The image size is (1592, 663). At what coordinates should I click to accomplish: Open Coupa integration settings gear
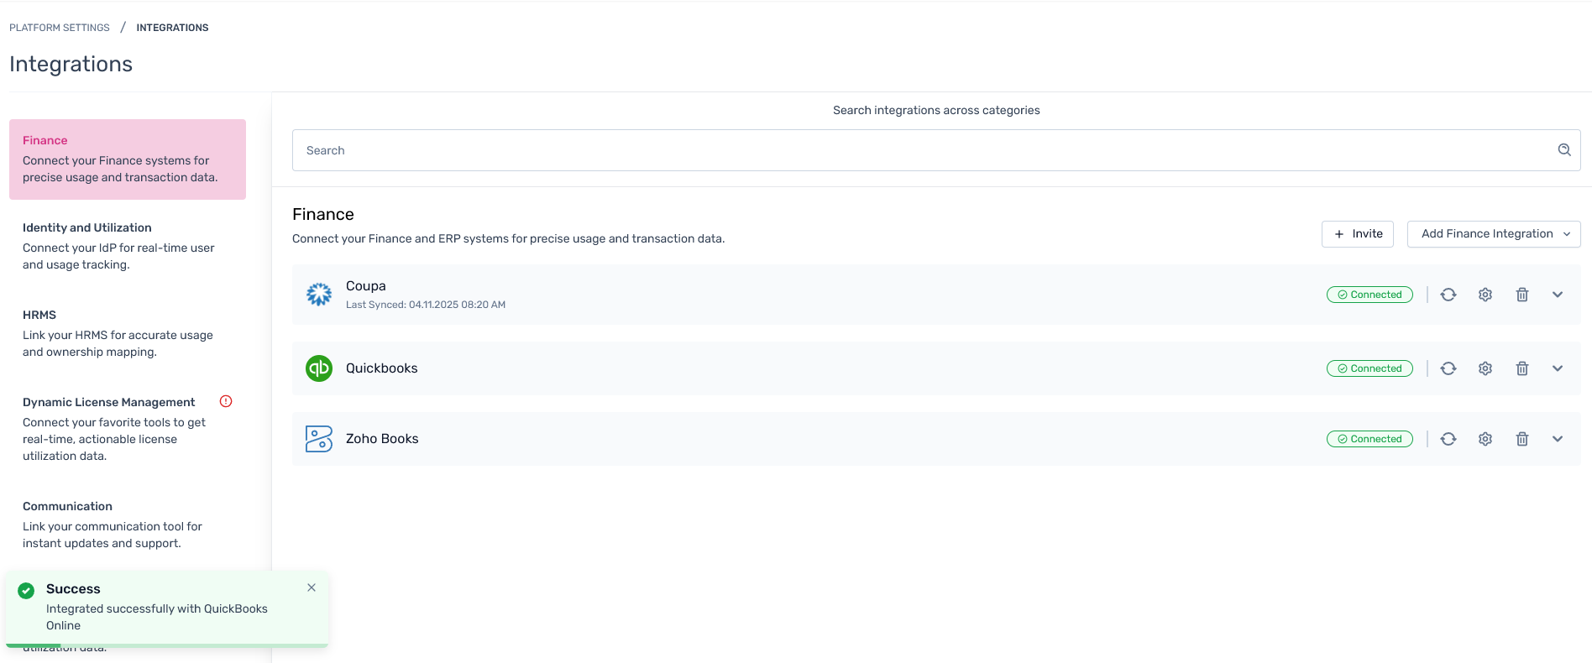click(x=1485, y=295)
